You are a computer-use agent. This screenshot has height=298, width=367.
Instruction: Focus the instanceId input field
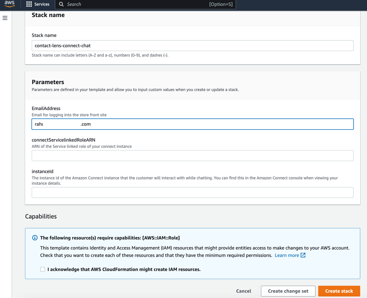(193, 192)
